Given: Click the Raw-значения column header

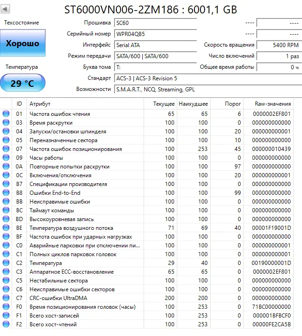Looking at the screenshot, I should click(x=268, y=104).
